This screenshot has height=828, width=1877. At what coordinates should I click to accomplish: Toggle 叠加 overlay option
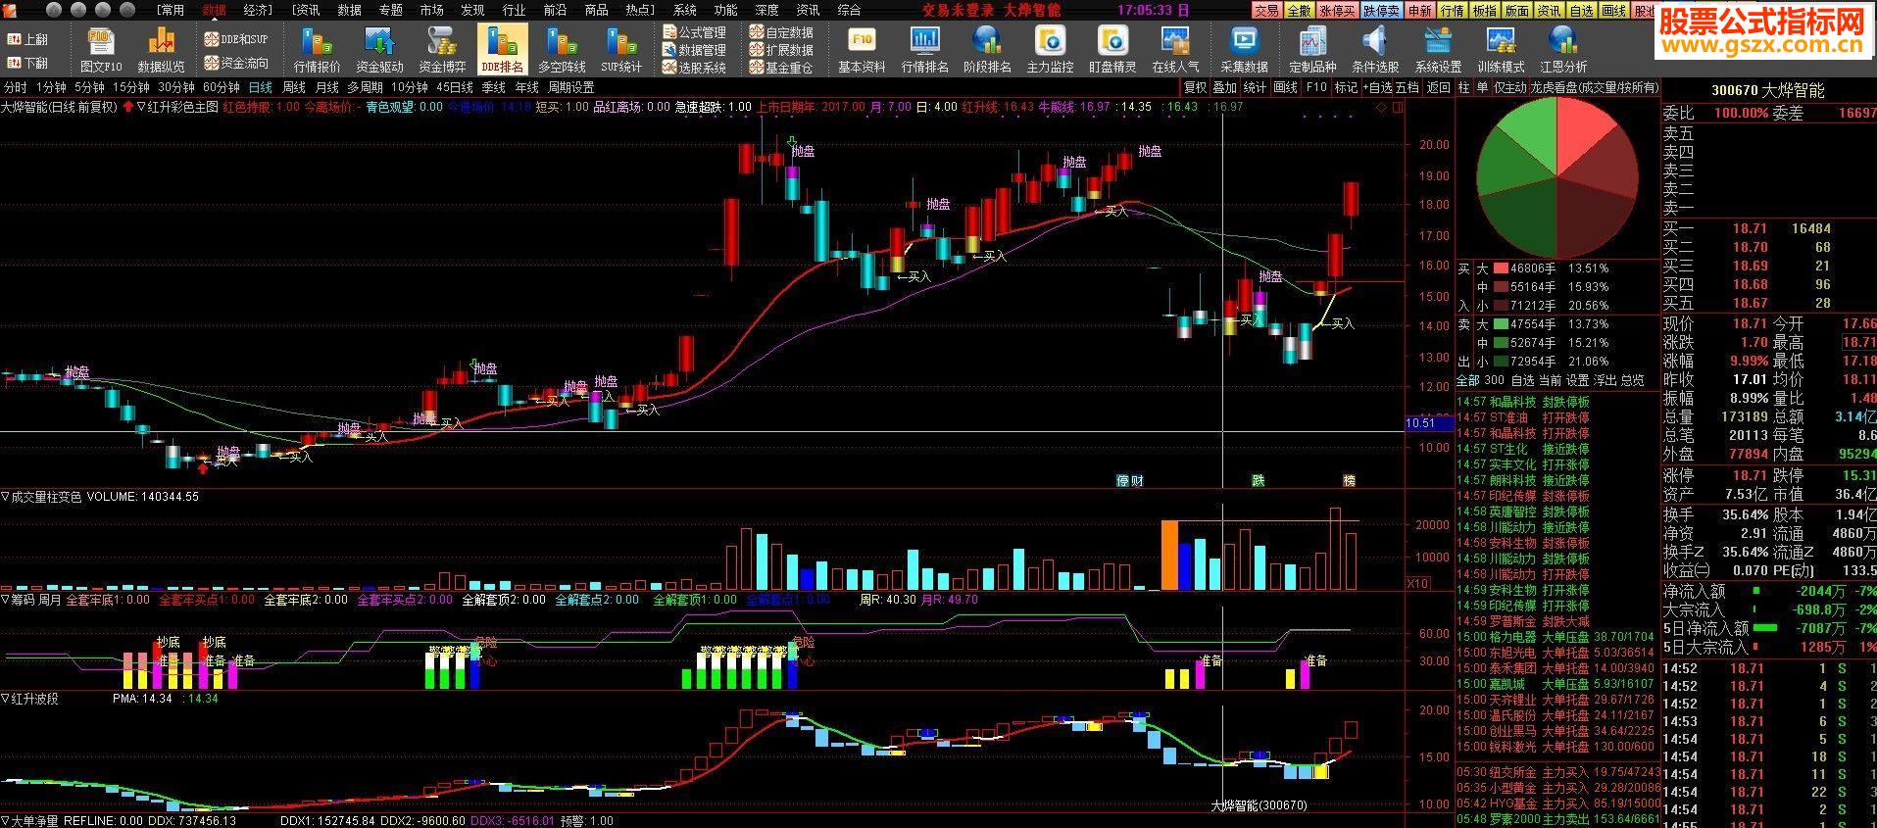tap(1224, 87)
